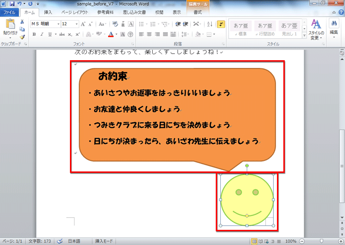Select the Format Painter brush

[22, 36]
